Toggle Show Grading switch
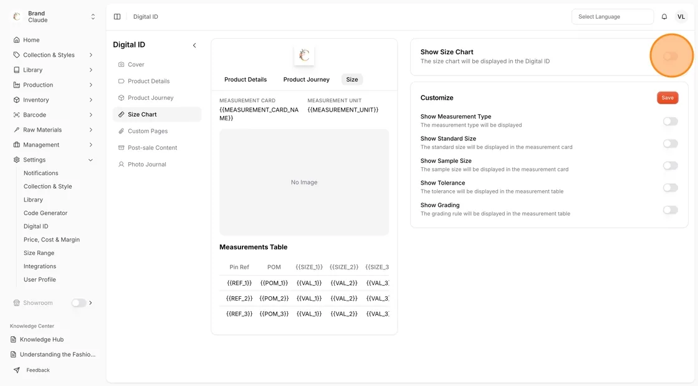Viewport: 698px width, 386px height. pos(671,210)
